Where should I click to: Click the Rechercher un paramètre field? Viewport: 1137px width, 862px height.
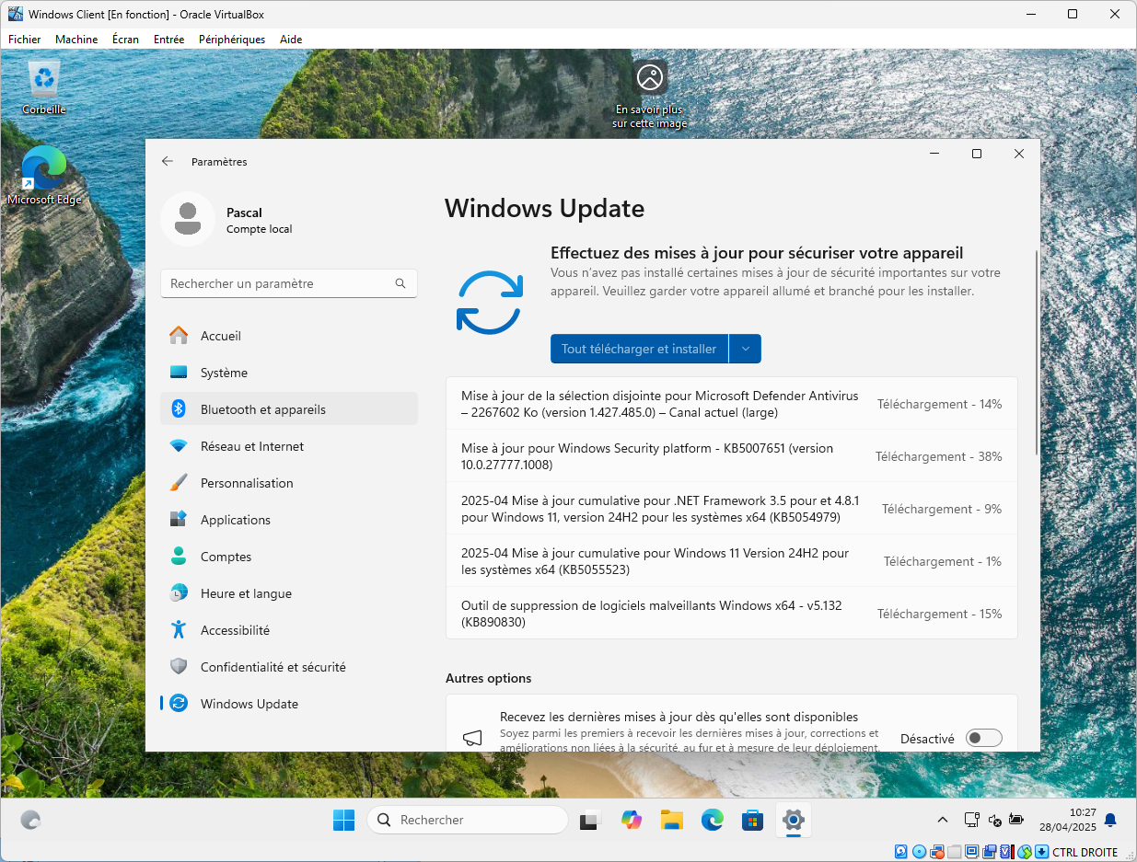coord(289,283)
